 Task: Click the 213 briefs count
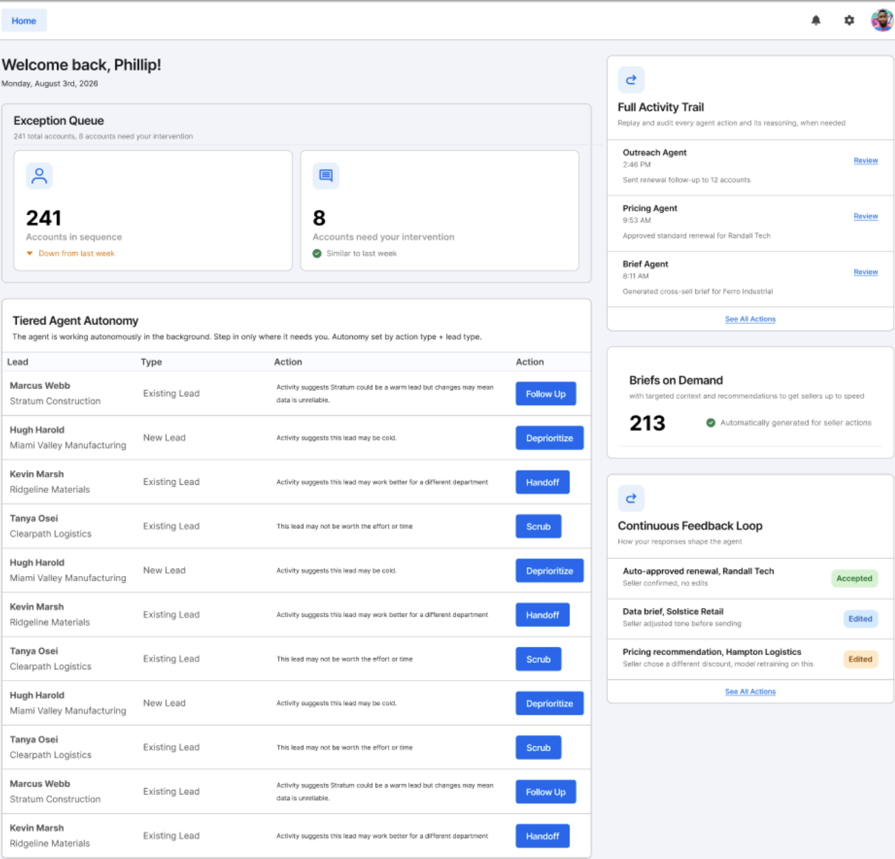(647, 423)
